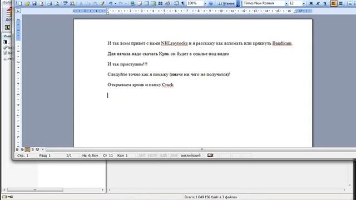Image resolution: width=356 pixels, height=200 pixels.
Task: Insert a hyperlink using the globe icon
Action: [x=133, y=3]
